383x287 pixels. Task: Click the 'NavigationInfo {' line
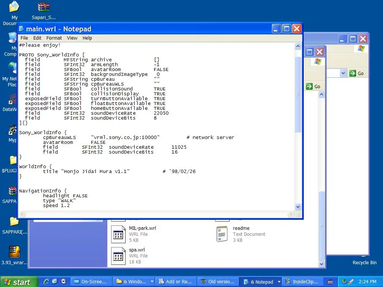43,191
